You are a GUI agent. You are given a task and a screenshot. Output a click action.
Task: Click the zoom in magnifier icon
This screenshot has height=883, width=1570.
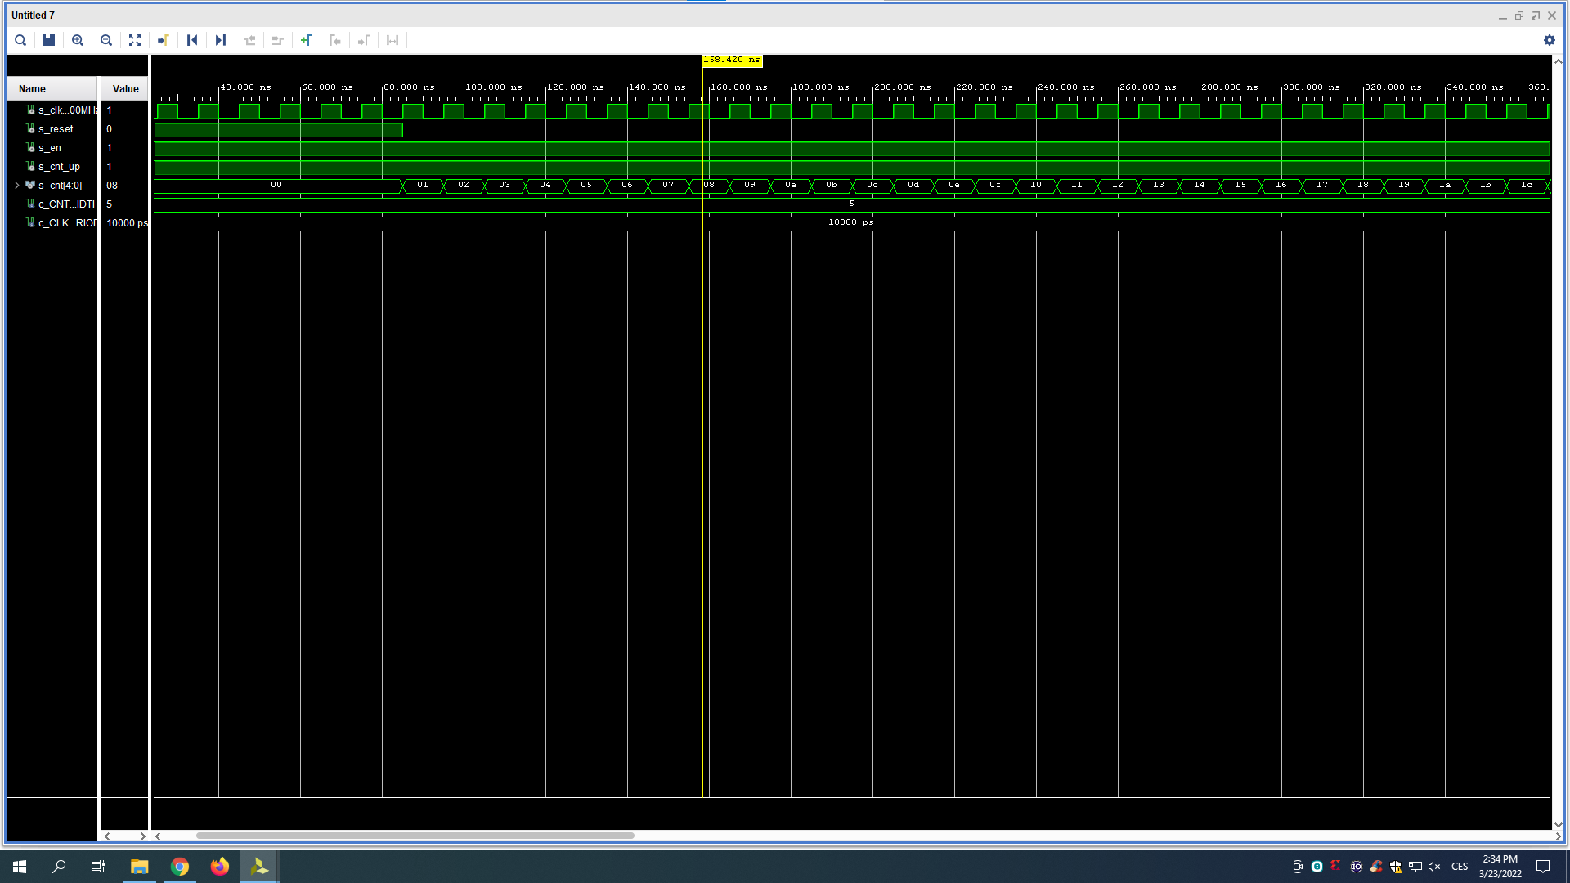point(78,40)
